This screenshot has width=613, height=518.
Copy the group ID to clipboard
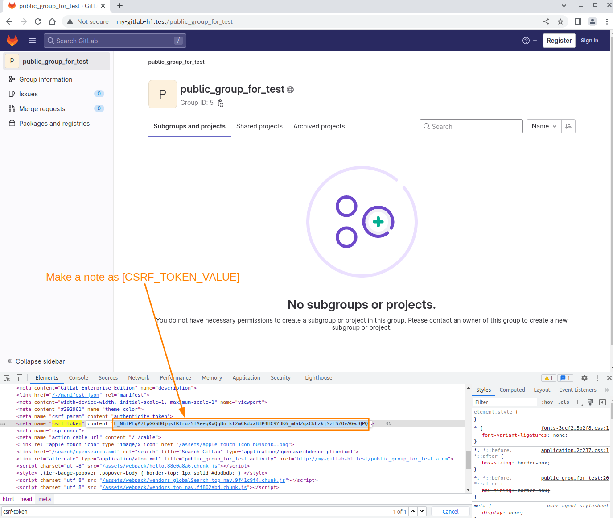[x=221, y=103]
